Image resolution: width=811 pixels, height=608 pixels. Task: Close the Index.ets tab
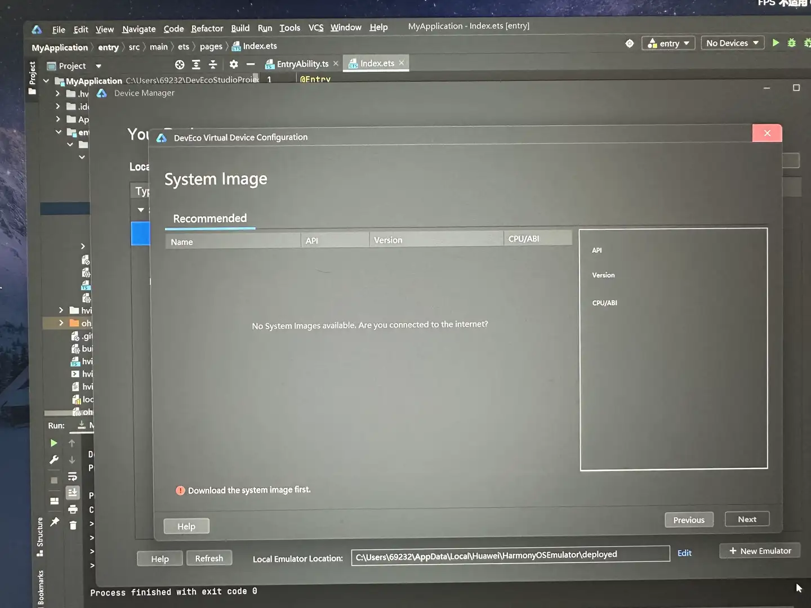[x=402, y=63]
